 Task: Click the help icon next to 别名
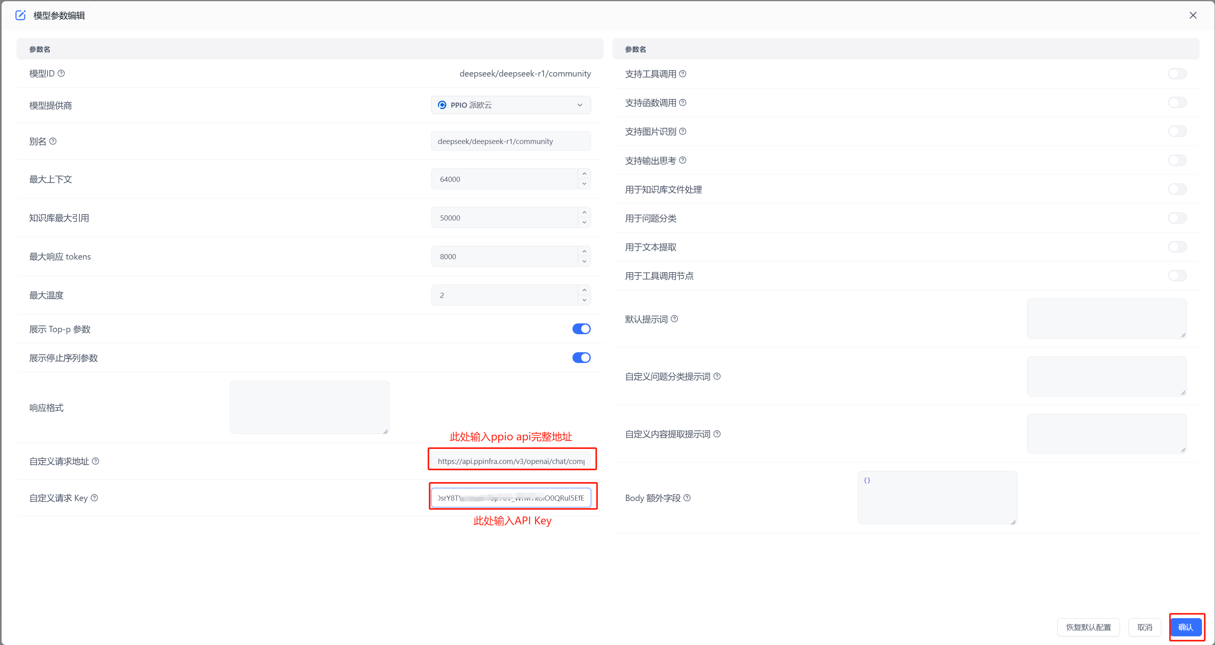click(53, 141)
